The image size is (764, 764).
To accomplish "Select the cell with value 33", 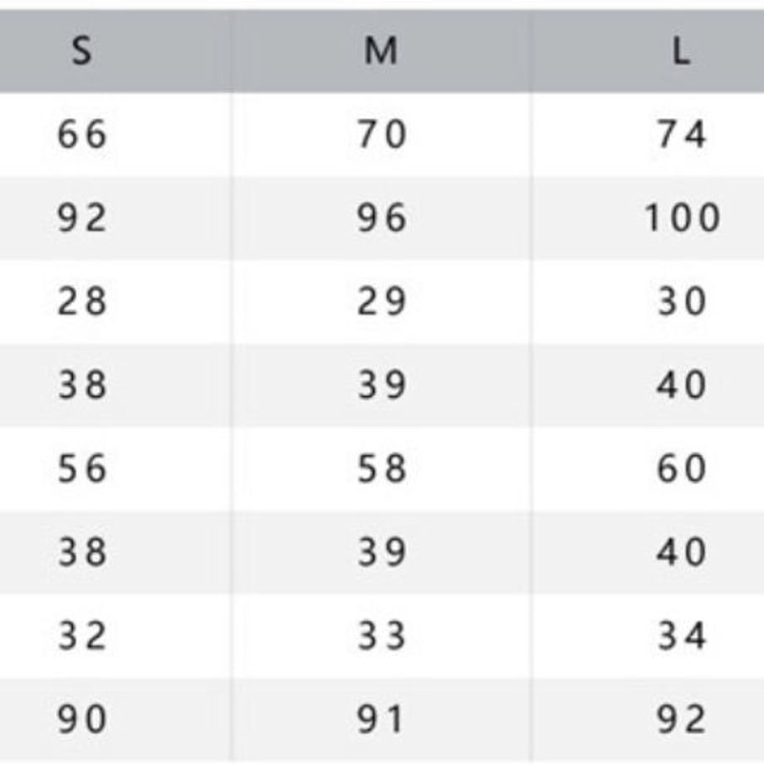I will (381, 636).
